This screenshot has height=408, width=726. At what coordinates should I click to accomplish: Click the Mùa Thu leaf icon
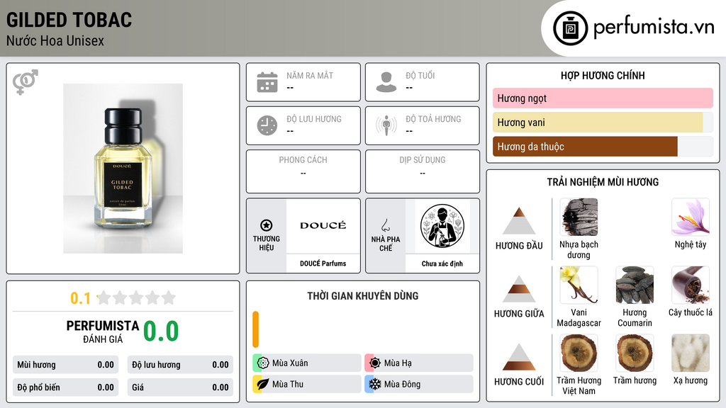(263, 384)
